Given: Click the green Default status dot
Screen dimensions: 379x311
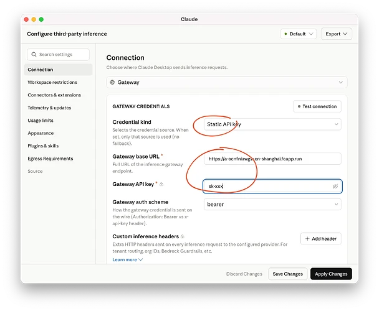Looking at the screenshot, I should click(285, 34).
